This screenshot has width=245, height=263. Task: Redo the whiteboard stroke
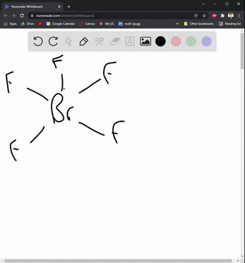(53, 41)
